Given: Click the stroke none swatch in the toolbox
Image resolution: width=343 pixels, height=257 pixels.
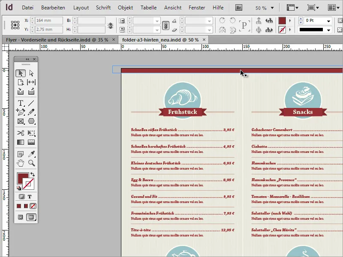Looking at the screenshot, I should (x=29, y=184).
